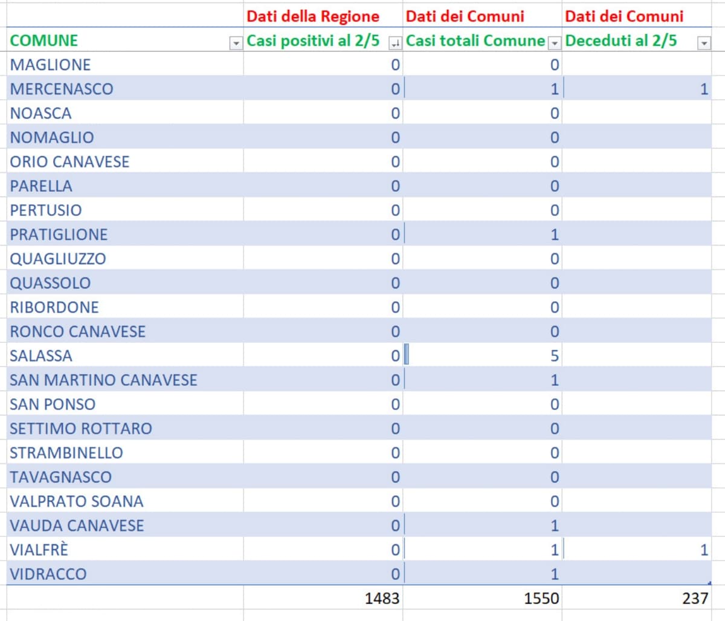This screenshot has height=621, width=725.
Task: Click the Deceduti al 2/5 header text
Action: pos(621,41)
